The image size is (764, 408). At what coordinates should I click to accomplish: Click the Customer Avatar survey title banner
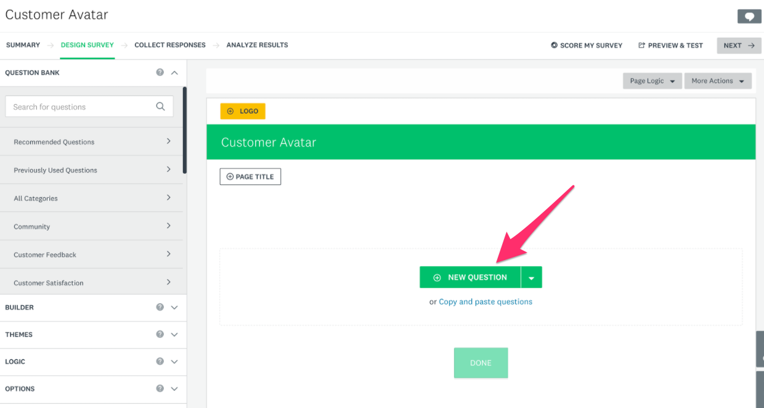(x=481, y=142)
